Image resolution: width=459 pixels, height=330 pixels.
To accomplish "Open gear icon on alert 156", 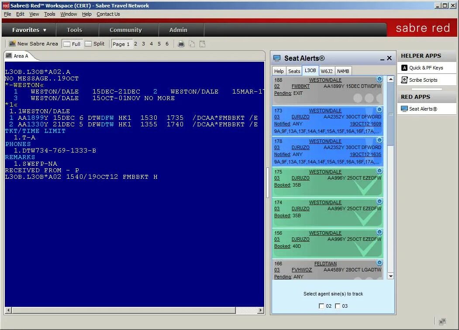I will pos(380,232).
